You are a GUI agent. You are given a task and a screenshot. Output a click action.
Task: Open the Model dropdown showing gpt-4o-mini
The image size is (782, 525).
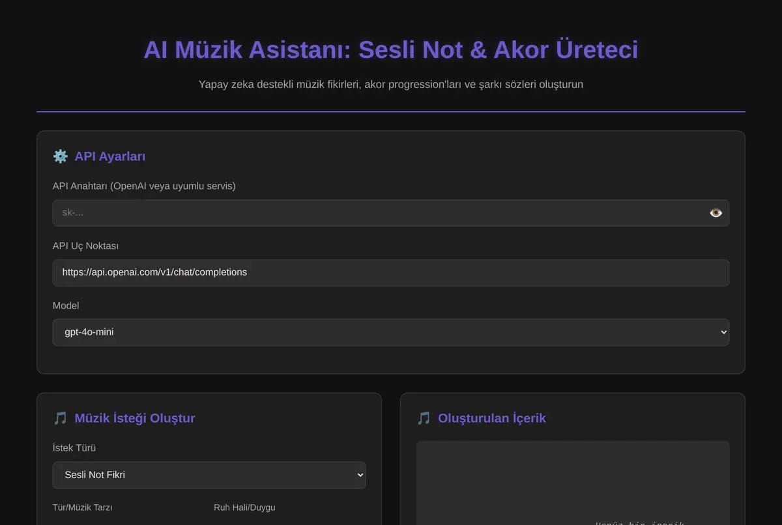[391, 332]
